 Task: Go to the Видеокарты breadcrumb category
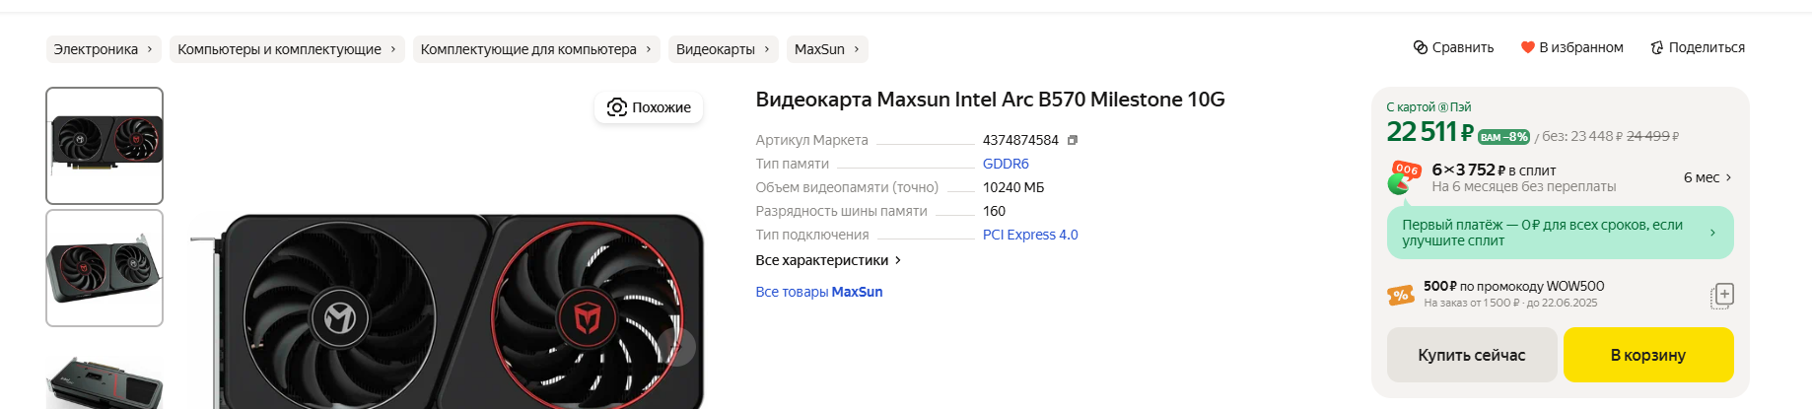723,49
